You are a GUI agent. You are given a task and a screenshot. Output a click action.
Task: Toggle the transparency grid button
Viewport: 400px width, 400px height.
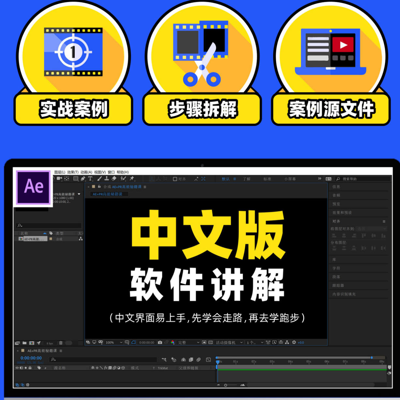tap(210, 342)
